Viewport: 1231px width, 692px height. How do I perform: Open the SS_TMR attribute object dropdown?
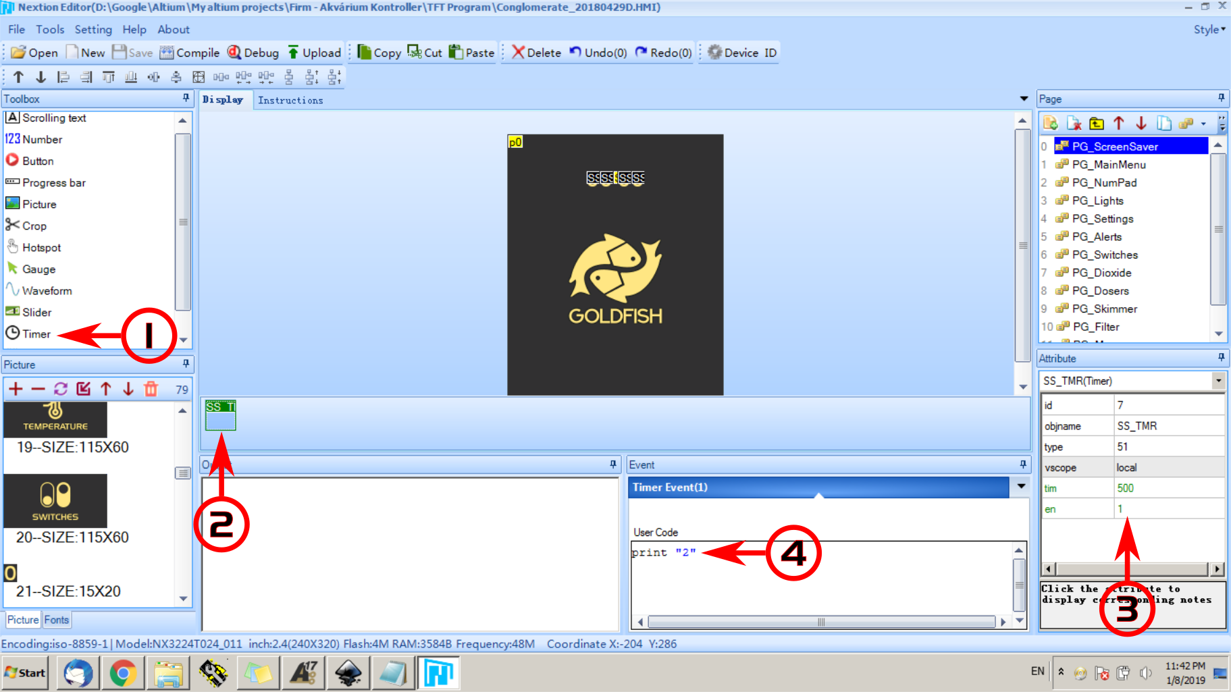coord(1219,380)
